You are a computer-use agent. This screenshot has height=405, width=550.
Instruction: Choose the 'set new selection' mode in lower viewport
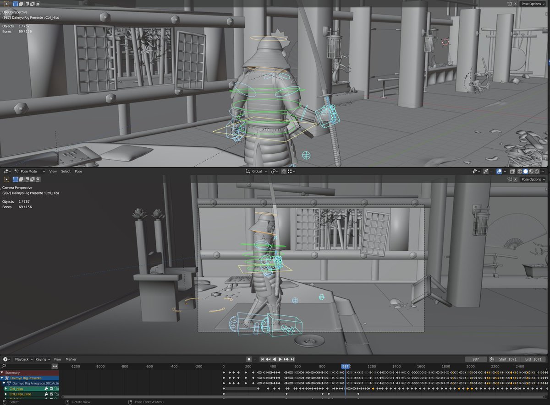click(16, 179)
